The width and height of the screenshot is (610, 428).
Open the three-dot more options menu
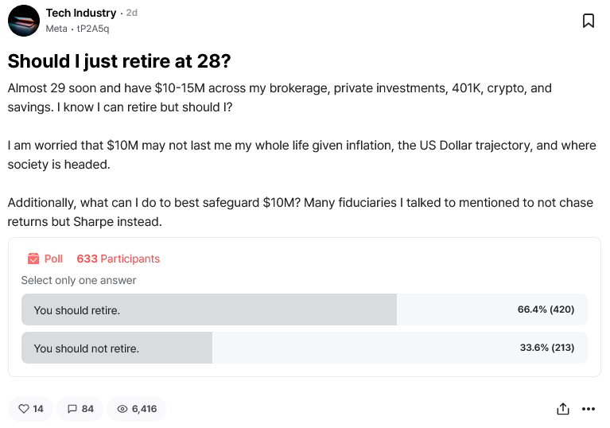point(589,409)
